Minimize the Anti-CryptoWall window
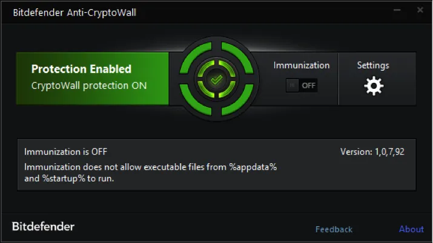The image size is (433, 243). [x=398, y=10]
